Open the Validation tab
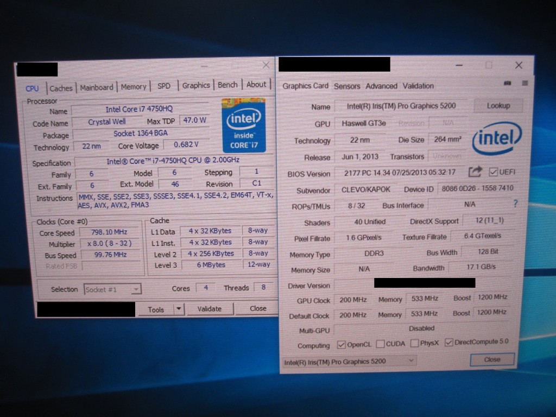This screenshot has height=417, width=556. [418, 86]
